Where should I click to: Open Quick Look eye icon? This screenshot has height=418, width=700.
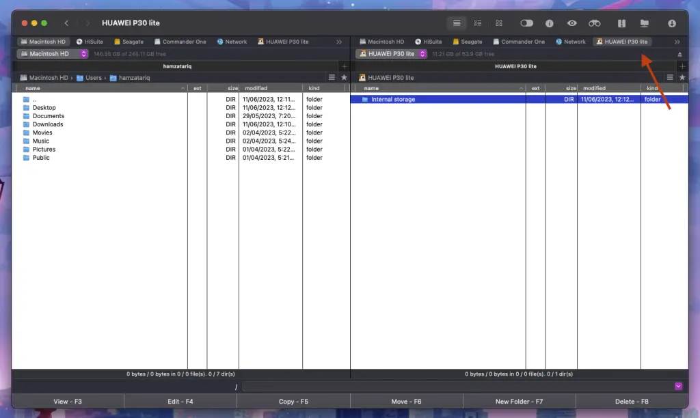(x=571, y=23)
